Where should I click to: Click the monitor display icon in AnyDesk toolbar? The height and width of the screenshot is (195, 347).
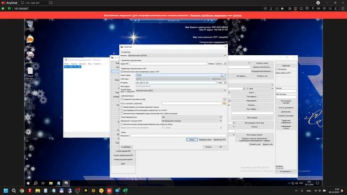click(301, 9)
